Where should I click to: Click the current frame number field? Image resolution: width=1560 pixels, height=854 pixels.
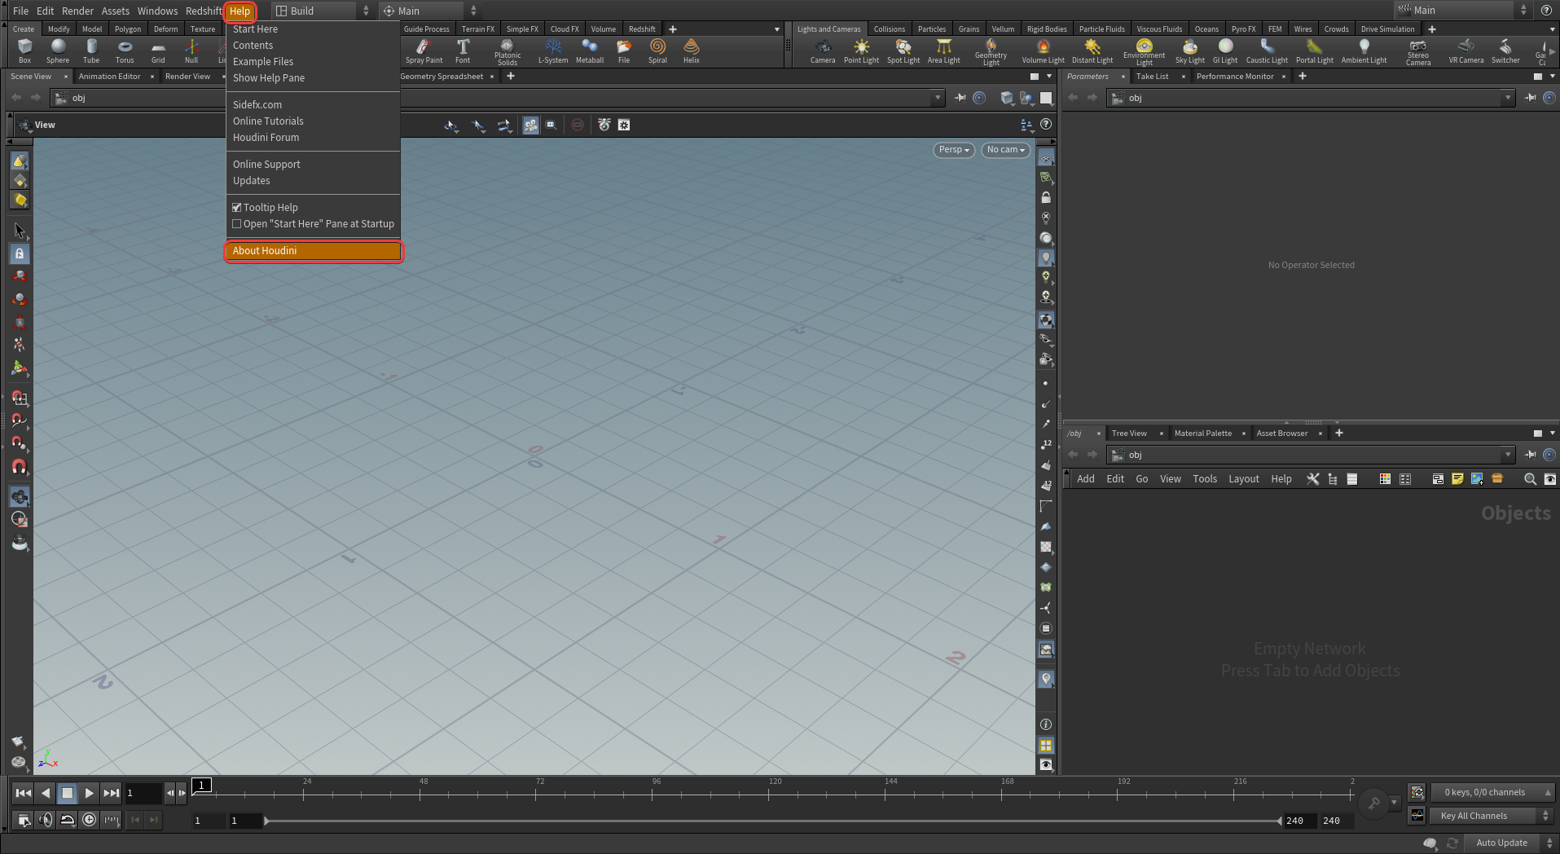coord(143,793)
